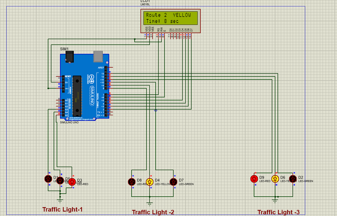Click the dark LED D1
The image size is (337, 216).
click(x=48, y=179)
